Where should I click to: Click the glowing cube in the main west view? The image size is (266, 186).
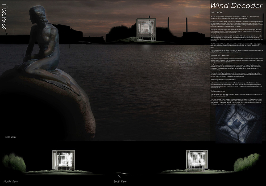pyautogui.click(x=146, y=29)
